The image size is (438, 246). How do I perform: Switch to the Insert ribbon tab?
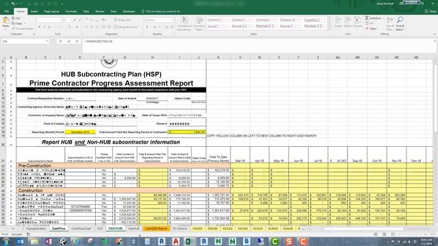[34, 12]
